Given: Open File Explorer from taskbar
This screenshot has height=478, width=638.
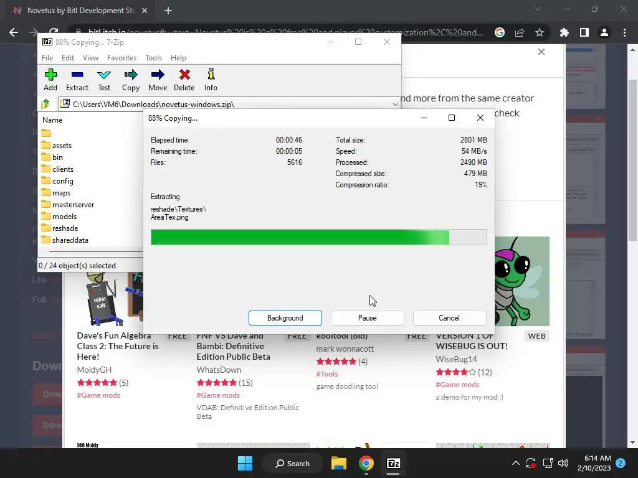Looking at the screenshot, I should click(x=338, y=463).
